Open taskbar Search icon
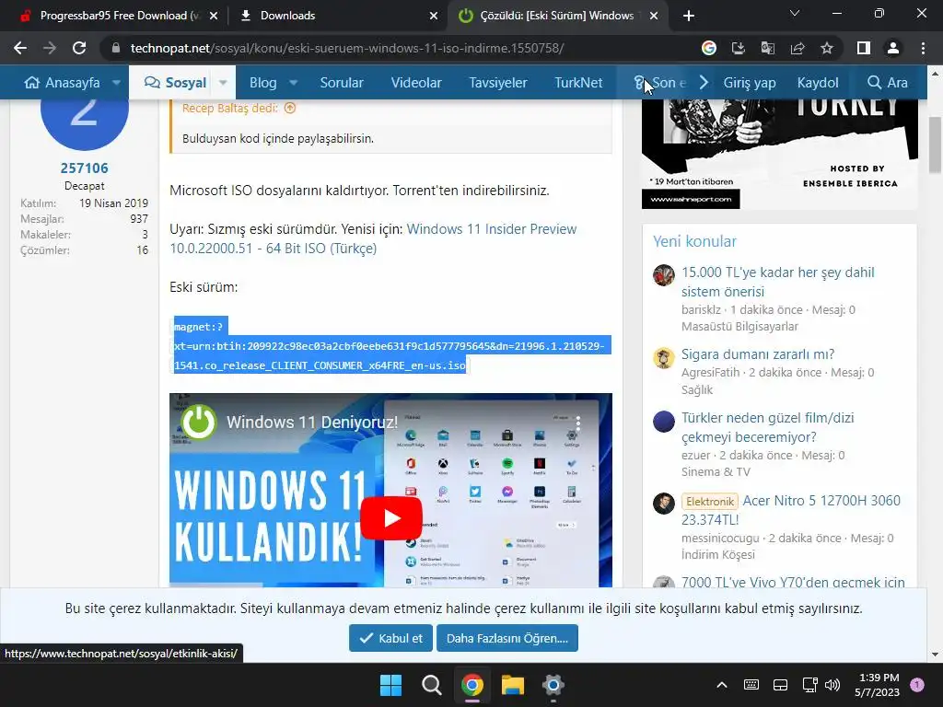Image resolution: width=943 pixels, height=707 pixels. [x=431, y=685]
